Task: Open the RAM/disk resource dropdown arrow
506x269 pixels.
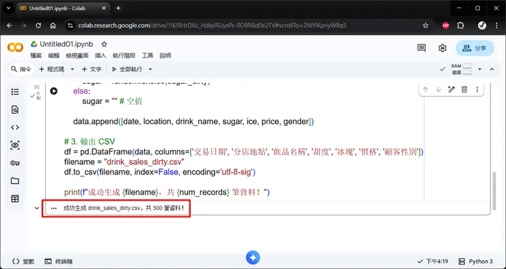Action: (479, 69)
